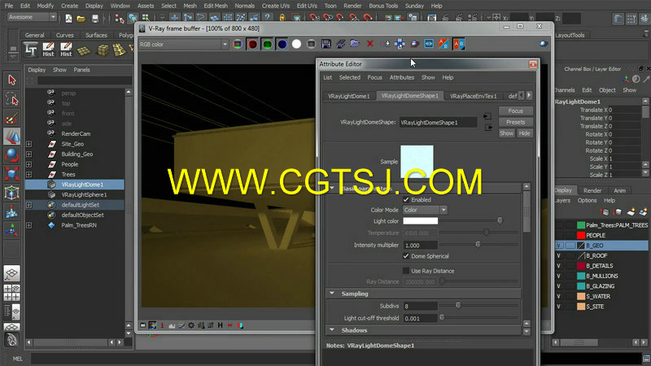
Task: Expand Building_Geo in the outliner
Action: [x=28, y=154]
